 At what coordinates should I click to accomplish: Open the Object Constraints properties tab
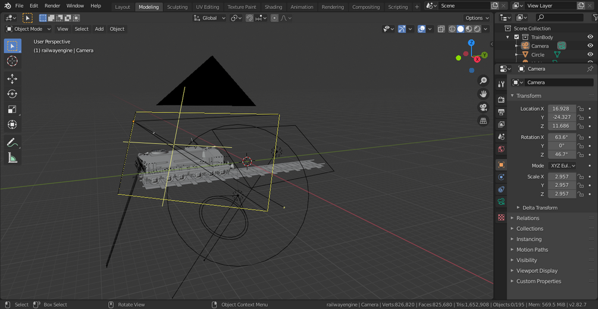501,189
